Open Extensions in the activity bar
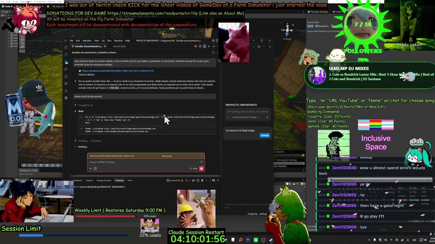This screenshot has width=435, height=244. click(66, 83)
